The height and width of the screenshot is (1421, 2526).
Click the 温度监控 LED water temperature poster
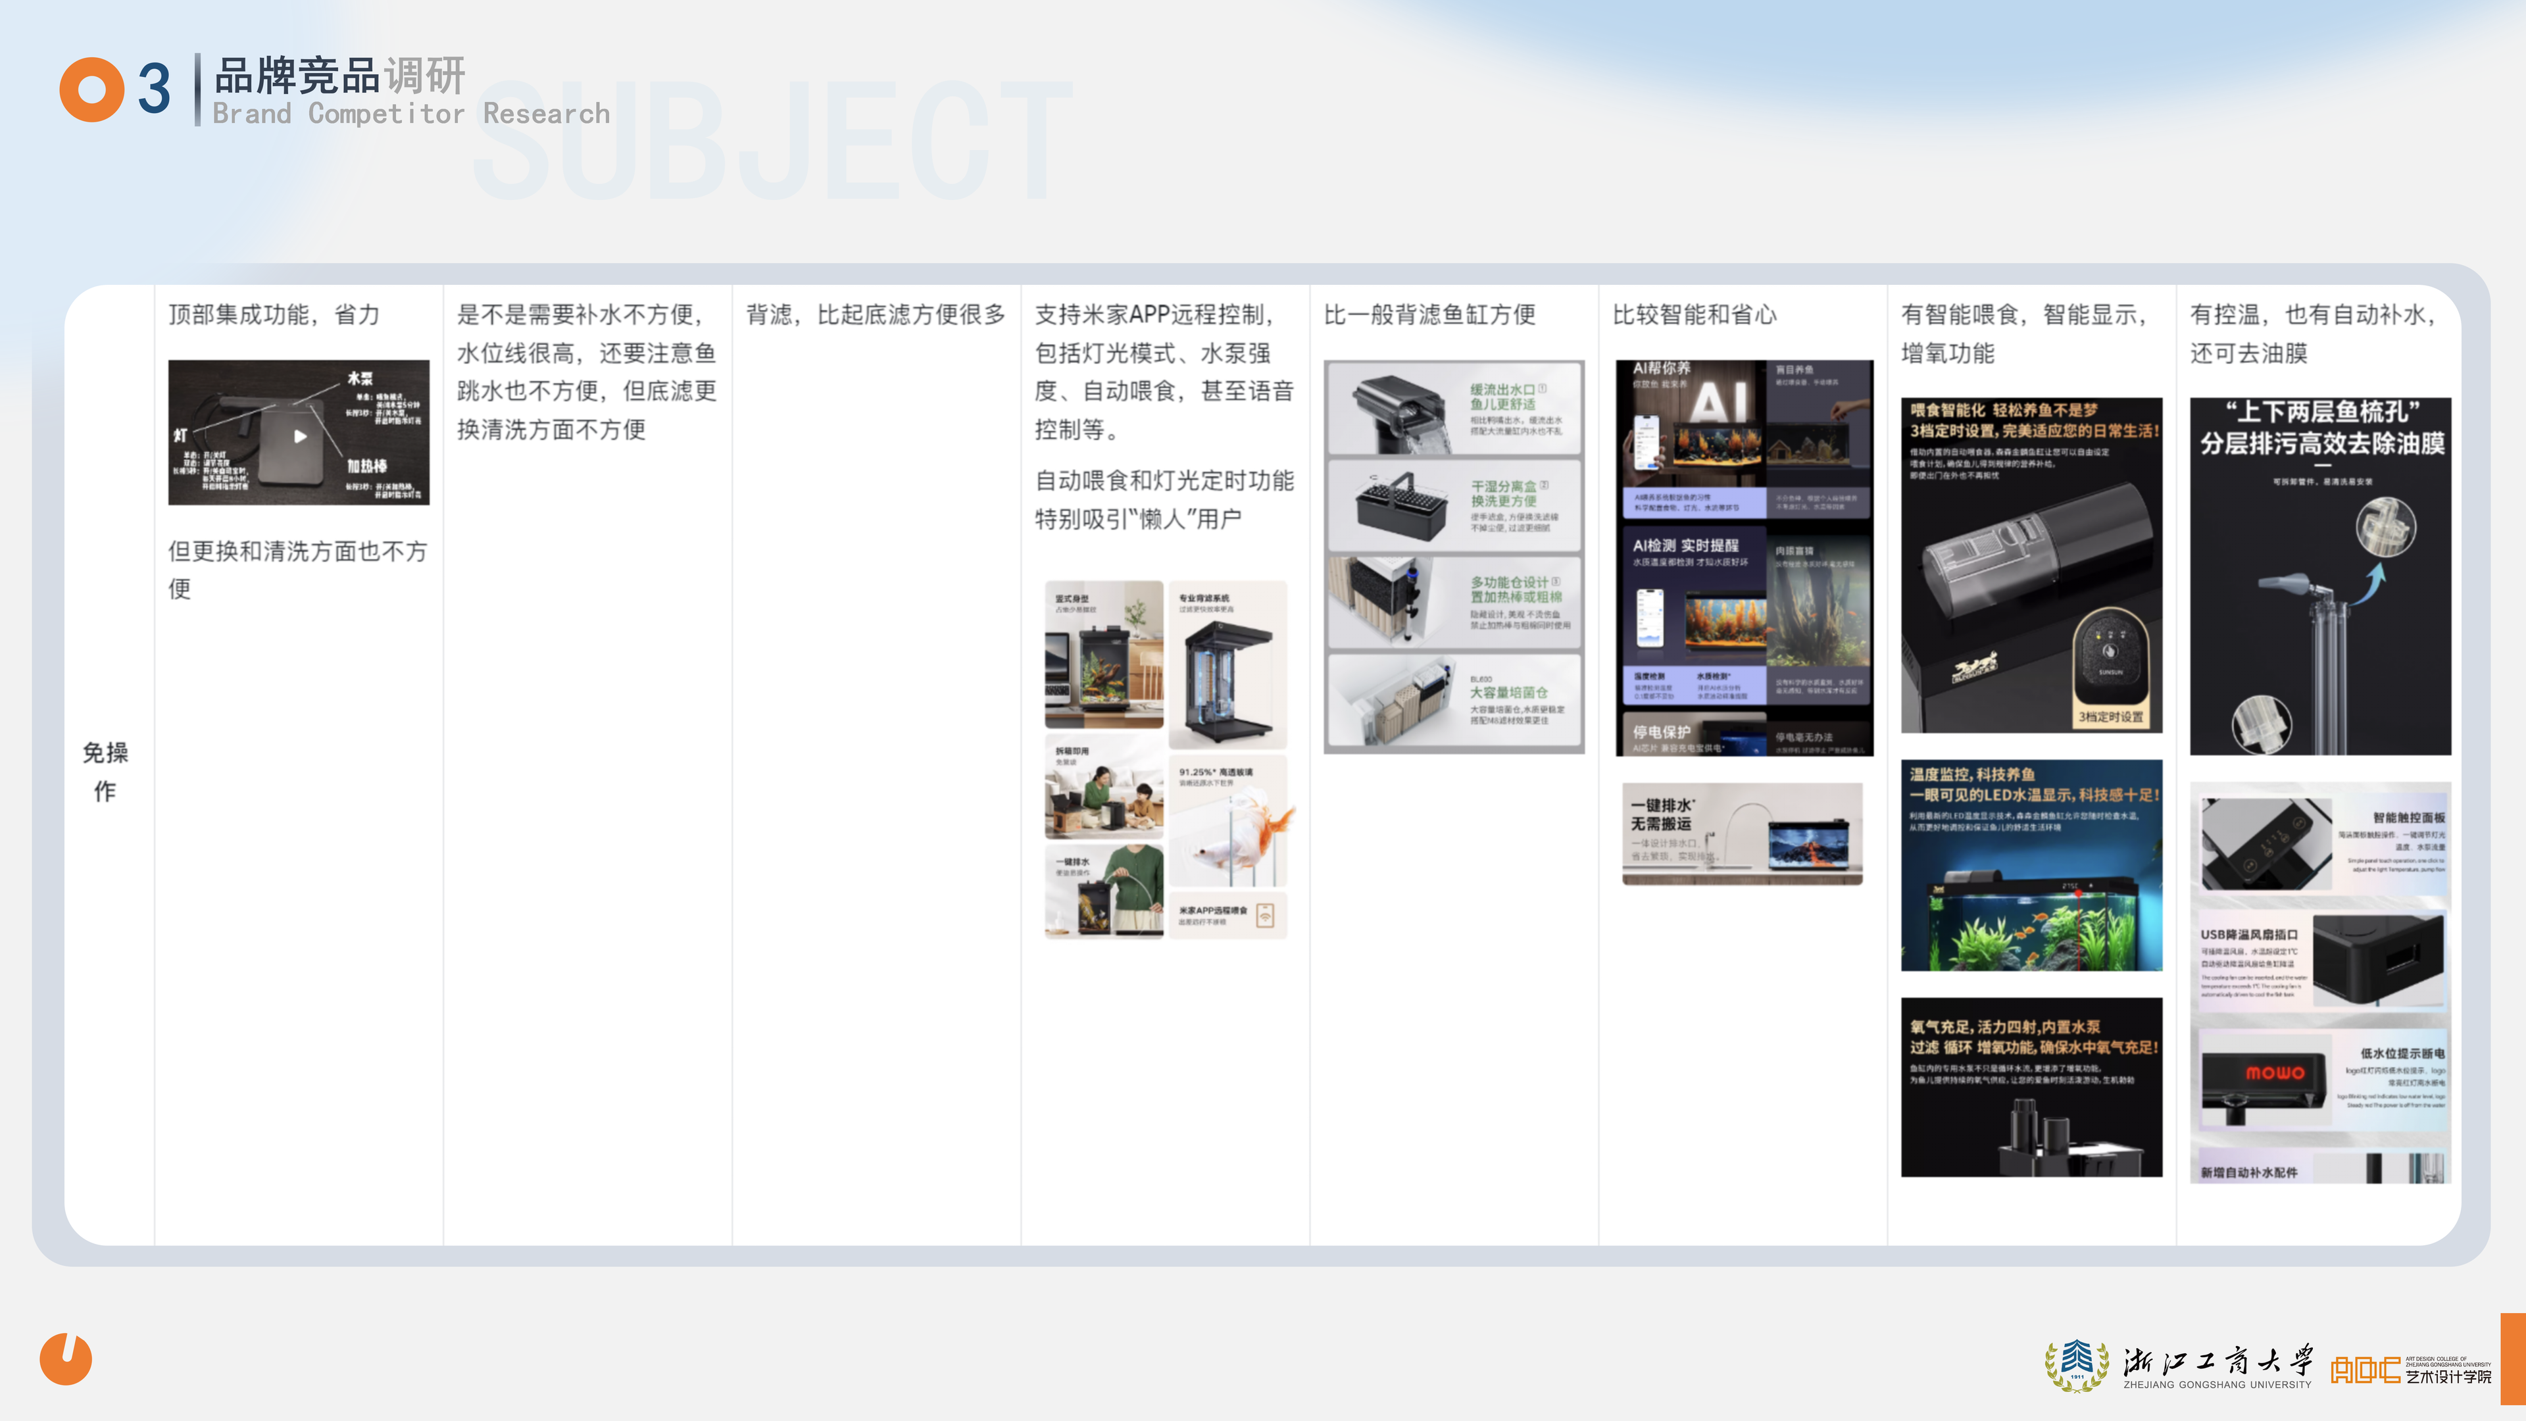pos(2032,866)
